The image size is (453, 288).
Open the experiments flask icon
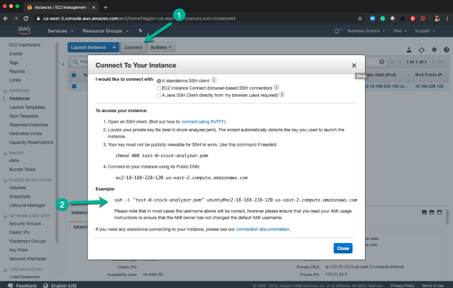click(409, 50)
